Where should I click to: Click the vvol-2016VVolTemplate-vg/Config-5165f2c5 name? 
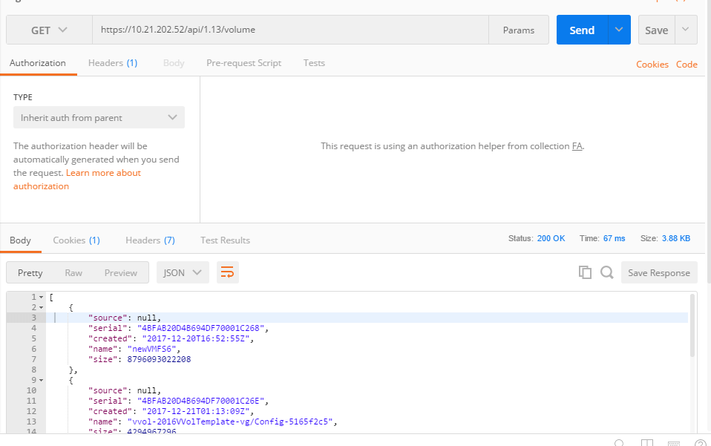click(230, 422)
